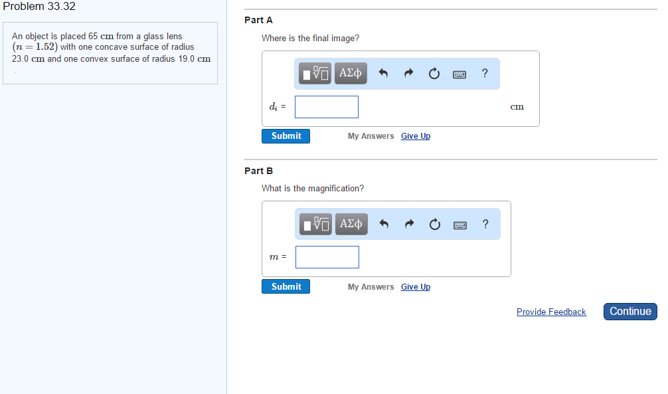Click the help question mark in Part A
The height and width of the screenshot is (394, 668).
[485, 74]
